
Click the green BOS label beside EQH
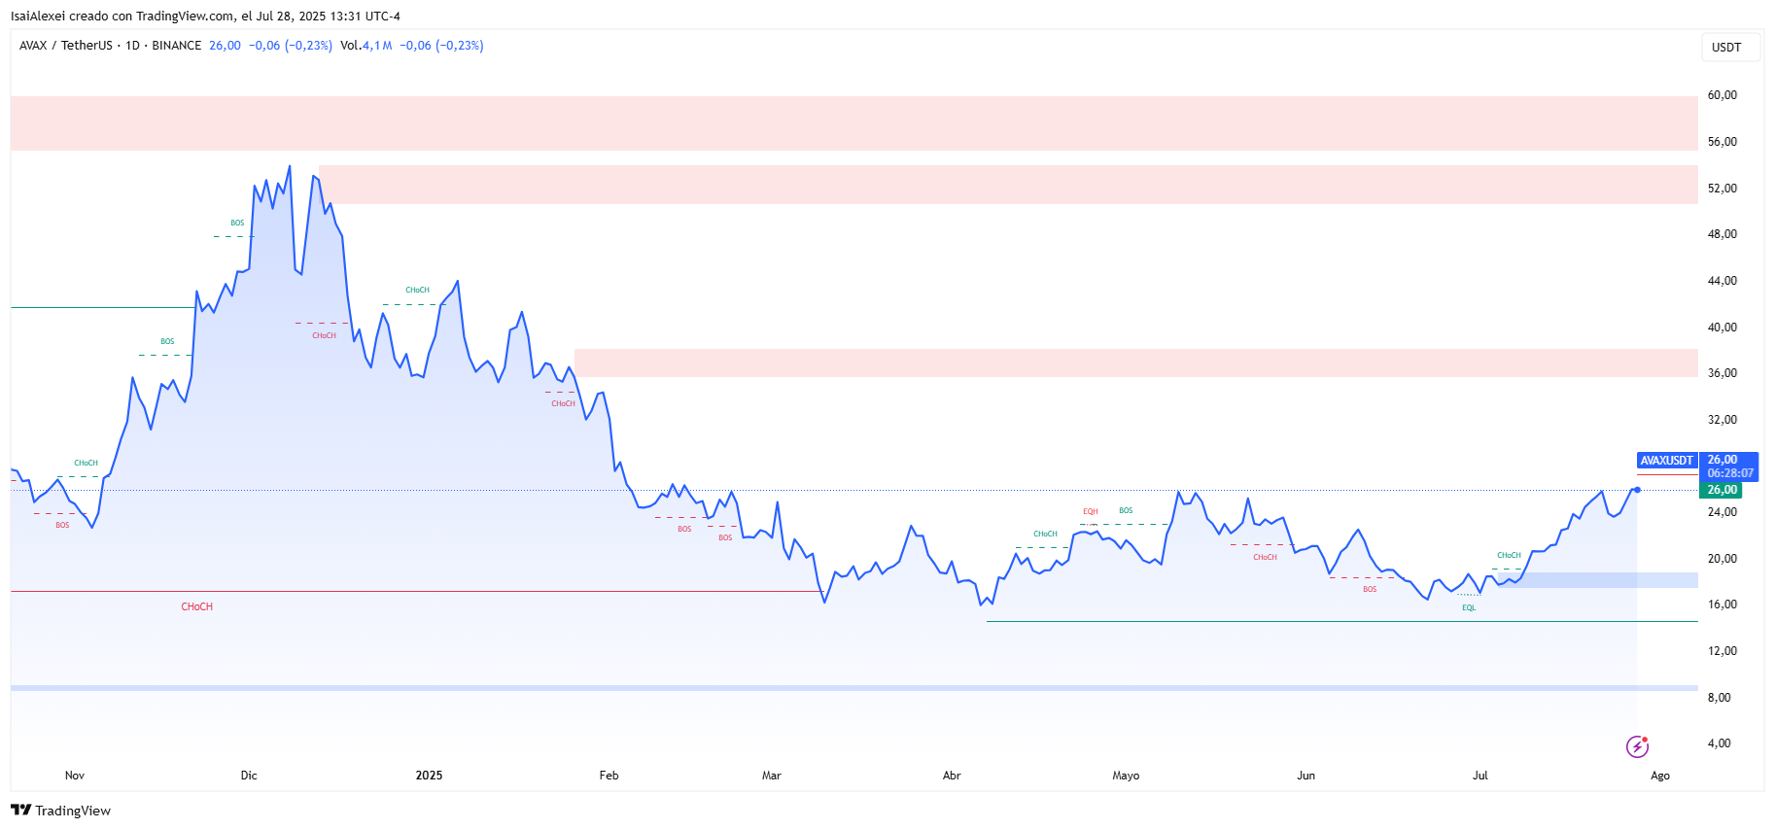(1126, 510)
